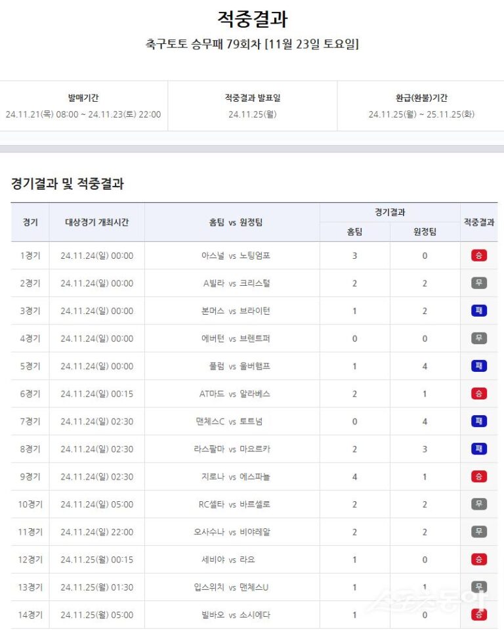Click the 적중결과 column header
Image resolution: width=504 pixels, height=630 pixels.
pyautogui.click(x=479, y=222)
